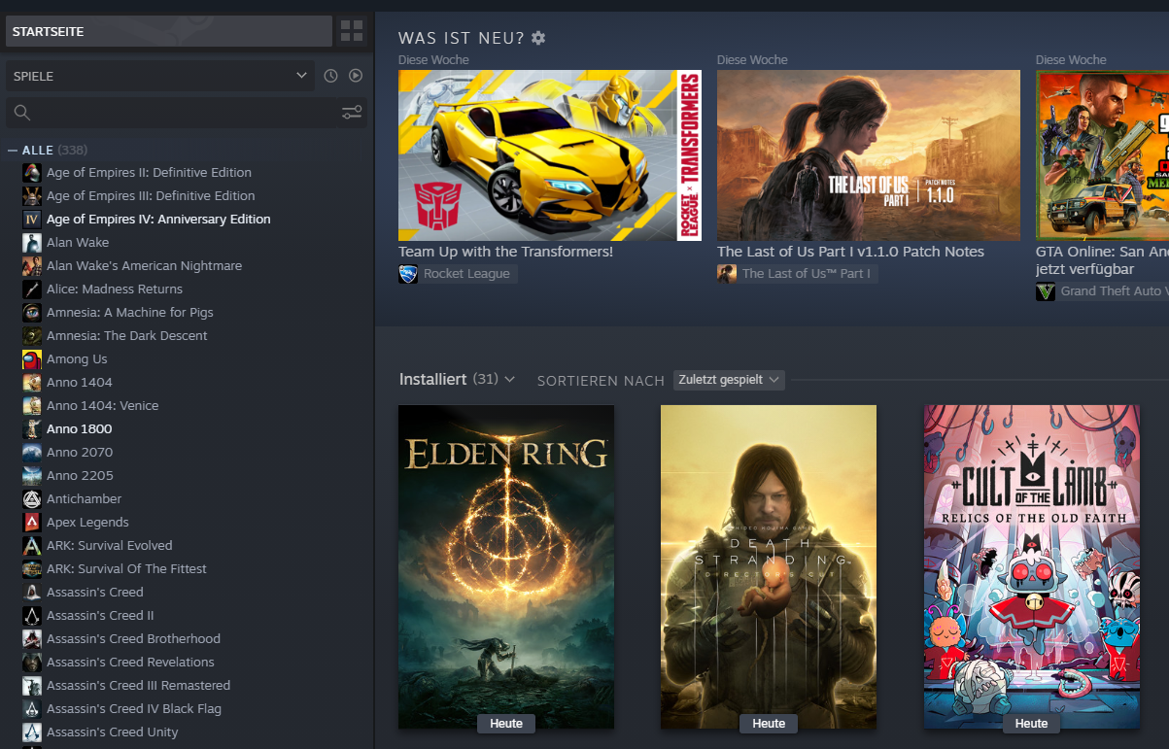Click Alice: Madness Returns icon
This screenshot has height=749, width=1169.
coord(32,289)
